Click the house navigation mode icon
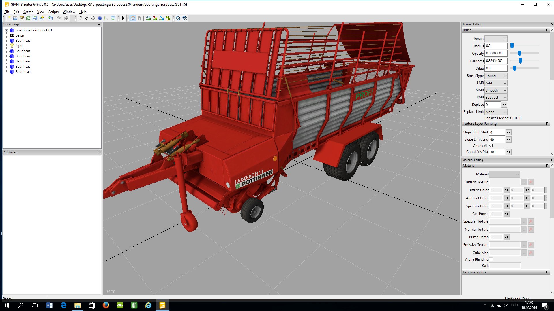The image size is (554, 311). tap(133, 18)
